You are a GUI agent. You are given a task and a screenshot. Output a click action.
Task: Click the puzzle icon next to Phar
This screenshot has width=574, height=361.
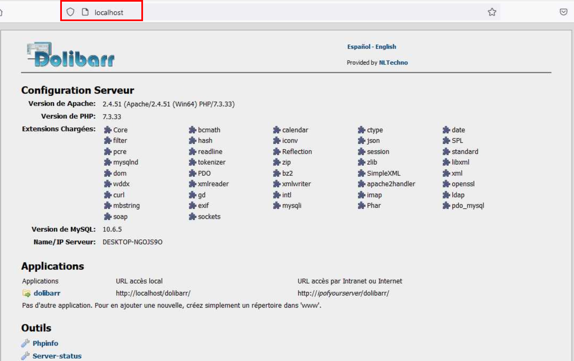361,206
